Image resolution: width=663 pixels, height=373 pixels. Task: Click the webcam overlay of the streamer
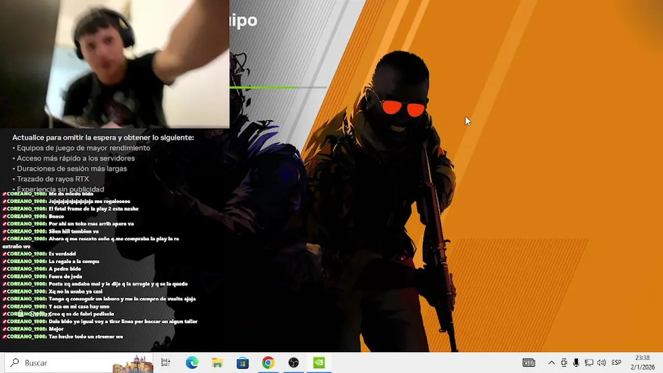point(114,64)
